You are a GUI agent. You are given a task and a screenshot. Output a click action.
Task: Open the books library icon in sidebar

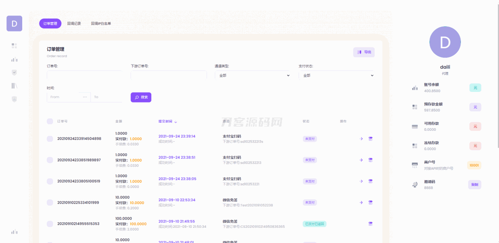coord(14,86)
